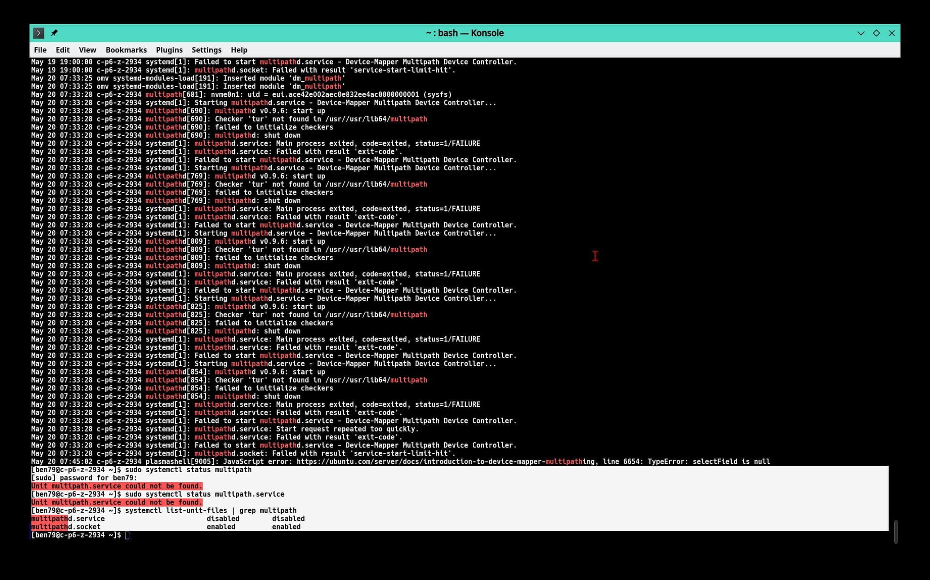Image resolution: width=930 pixels, height=580 pixels.
Task: Click the terminal scrollbar handle
Action: pyautogui.click(x=896, y=531)
